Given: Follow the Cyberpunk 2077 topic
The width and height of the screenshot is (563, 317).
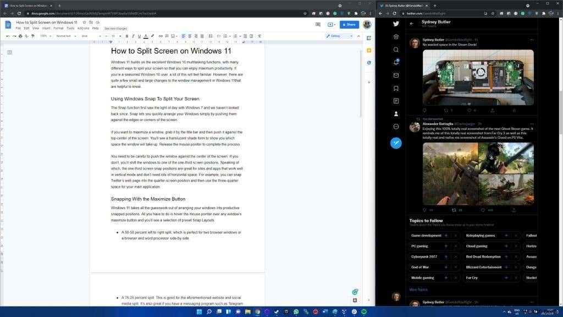Looking at the screenshot, I should click(x=446, y=256).
